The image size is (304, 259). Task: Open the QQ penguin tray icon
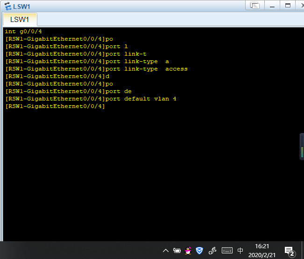click(x=188, y=251)
